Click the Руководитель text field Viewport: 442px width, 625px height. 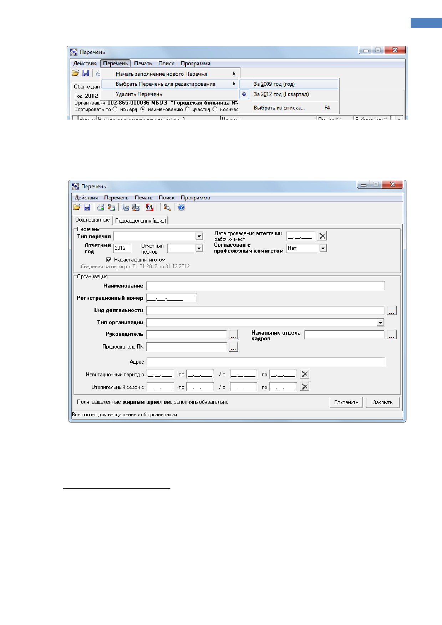point(187,335)
